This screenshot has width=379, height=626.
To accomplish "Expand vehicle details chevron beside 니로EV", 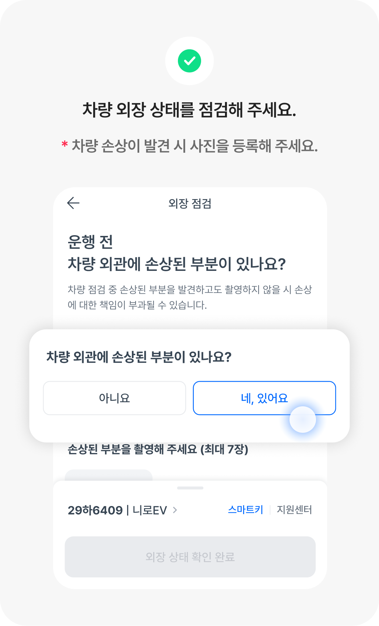I will 175,510.
